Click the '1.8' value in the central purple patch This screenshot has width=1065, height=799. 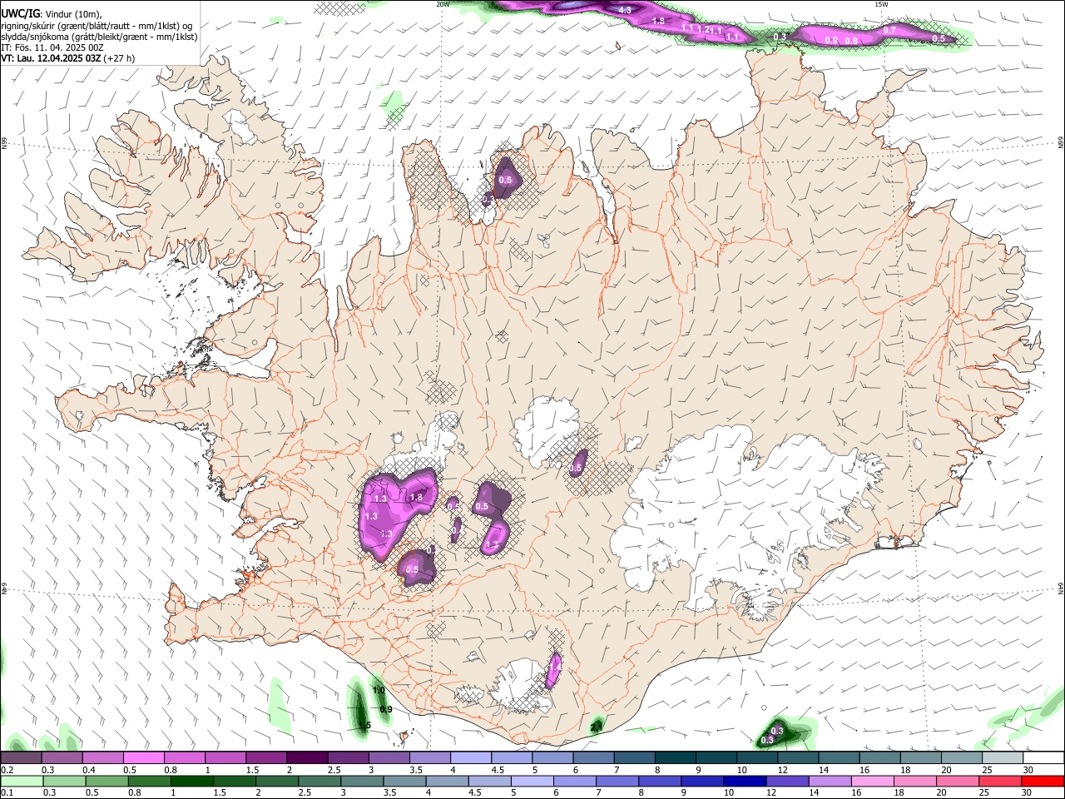click(417, 497)
